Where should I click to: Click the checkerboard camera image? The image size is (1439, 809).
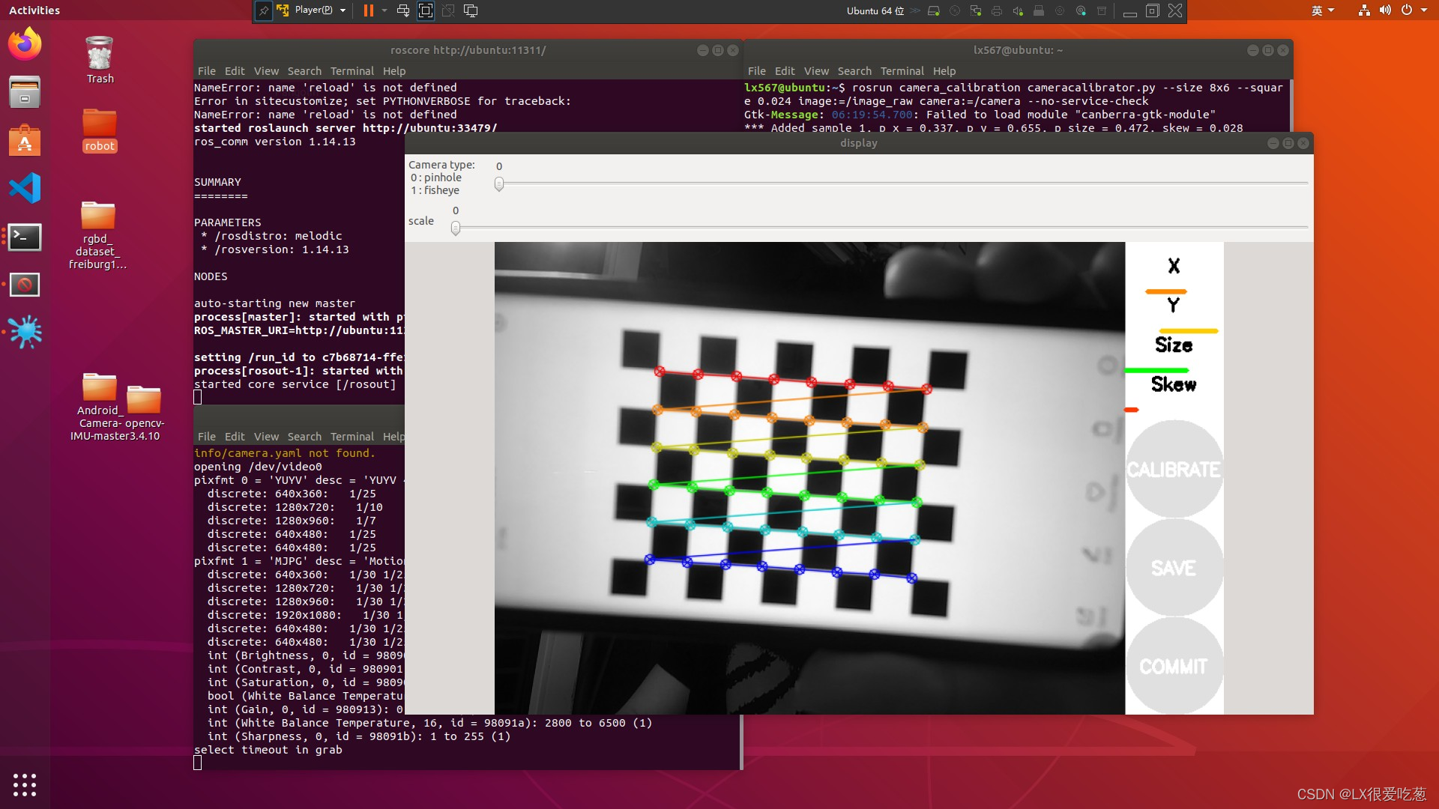tap(809, 478)
